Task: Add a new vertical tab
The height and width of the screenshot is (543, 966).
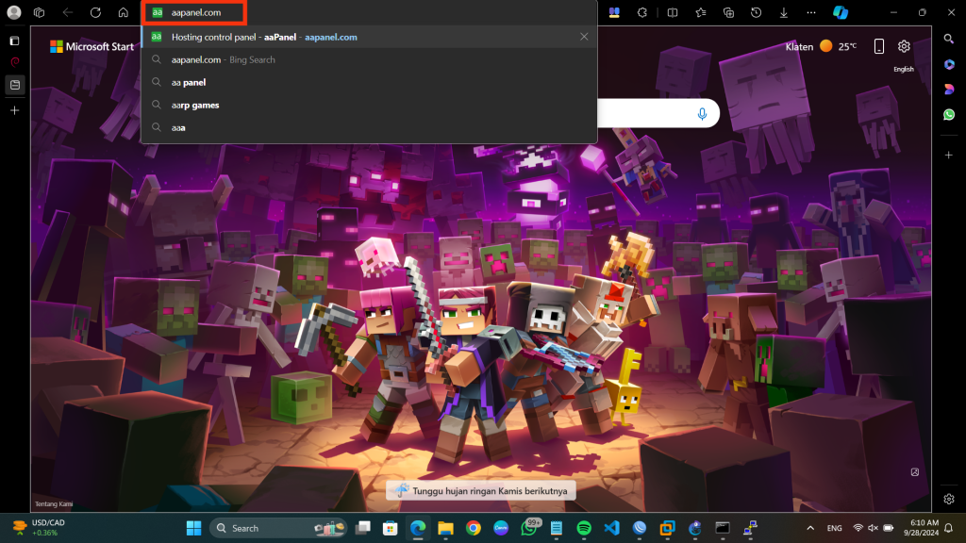Action: coord(14,110)
